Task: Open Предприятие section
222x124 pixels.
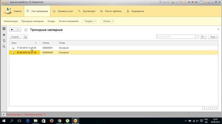Action: tap(135, 11)
